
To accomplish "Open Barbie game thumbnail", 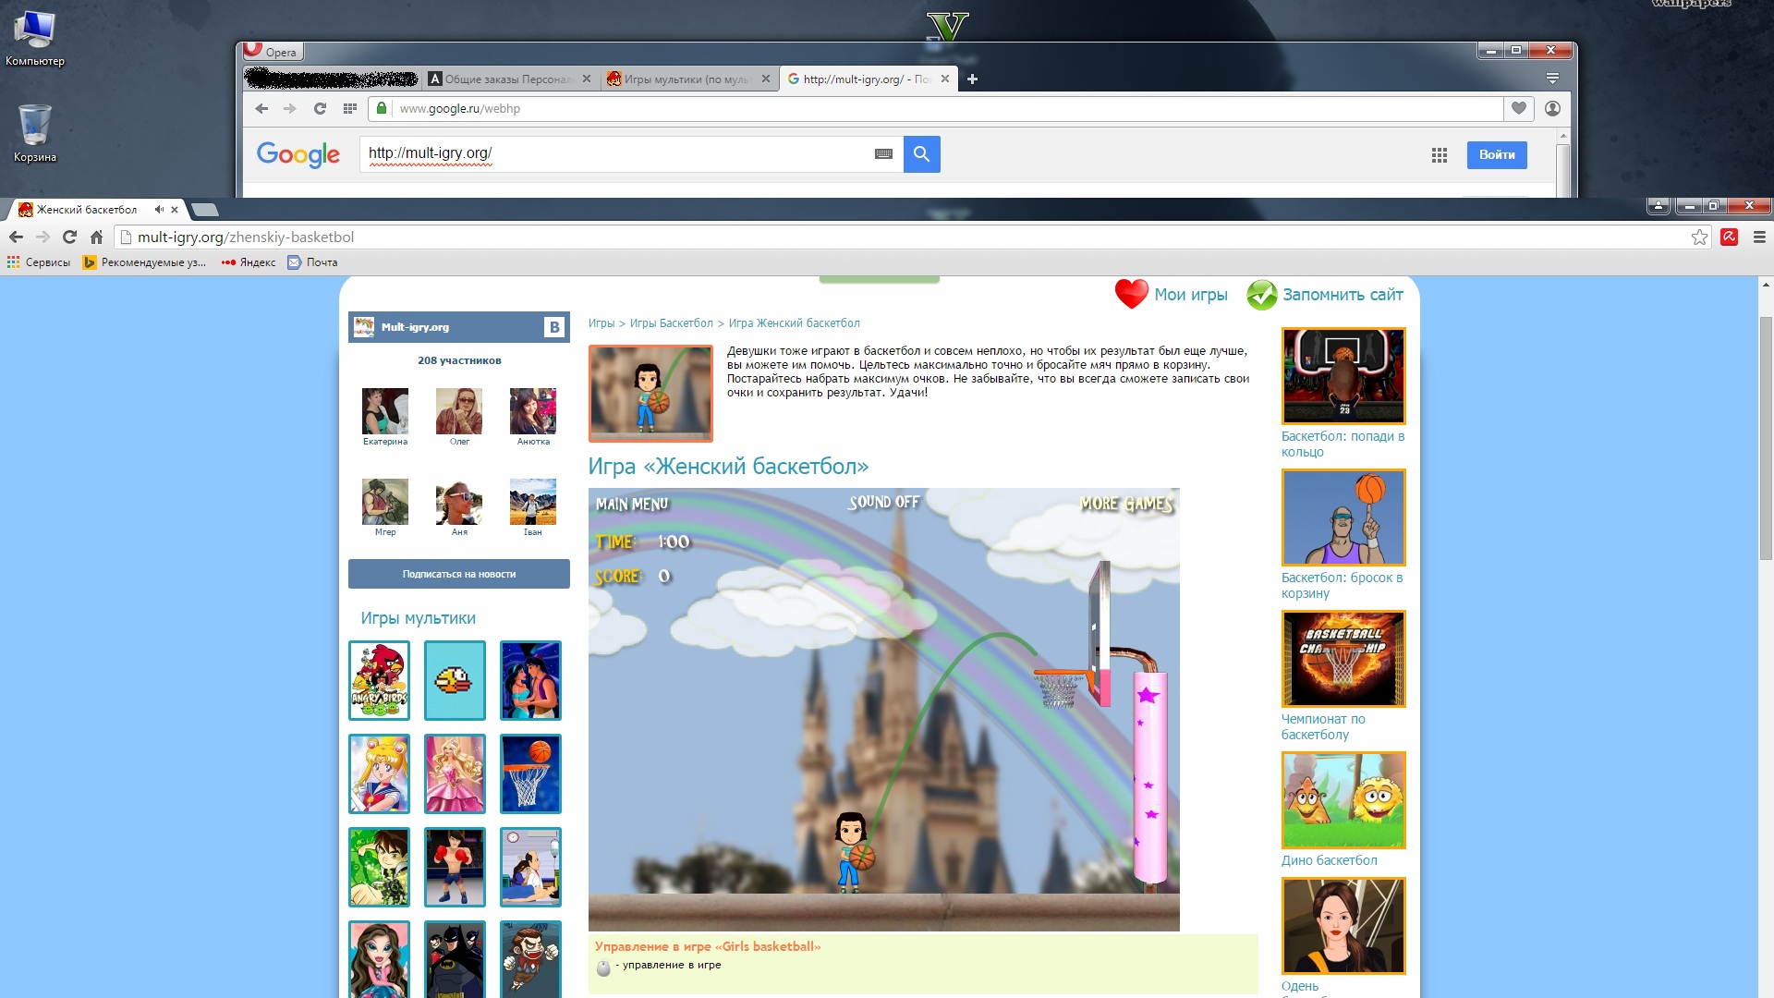I will (x=455, y=773).
